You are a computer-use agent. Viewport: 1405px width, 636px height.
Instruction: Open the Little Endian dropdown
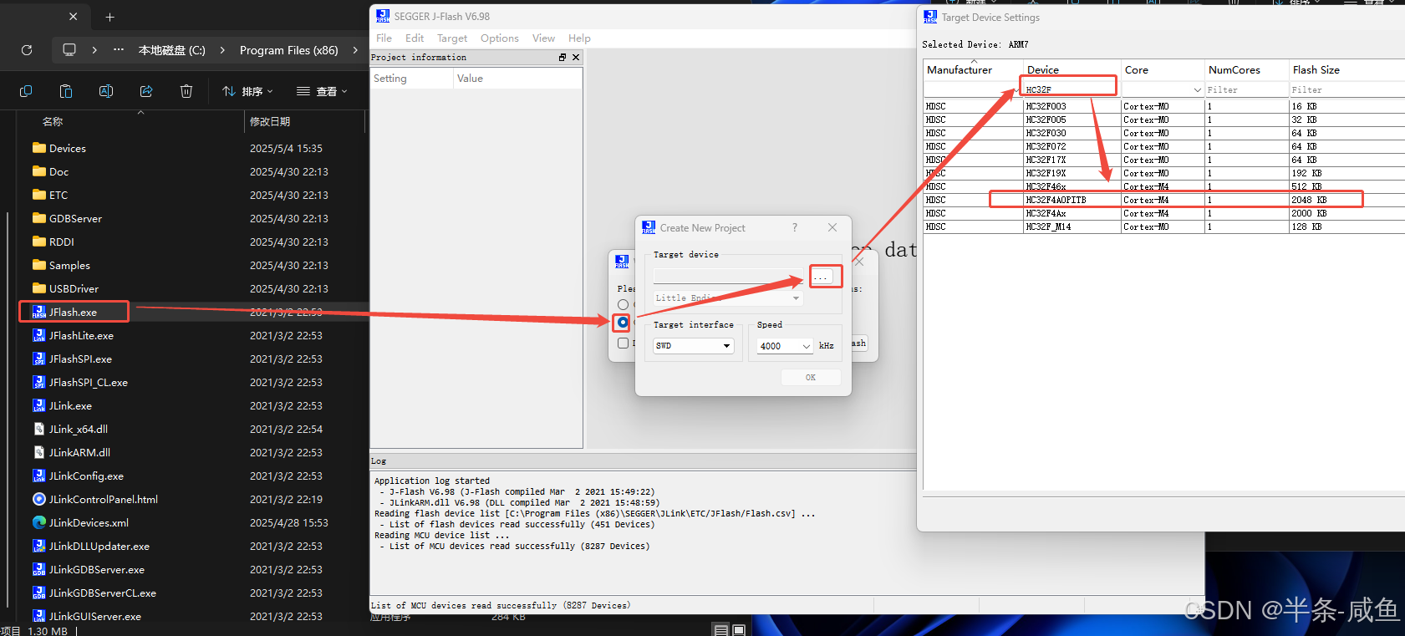(x=728, y=298)
